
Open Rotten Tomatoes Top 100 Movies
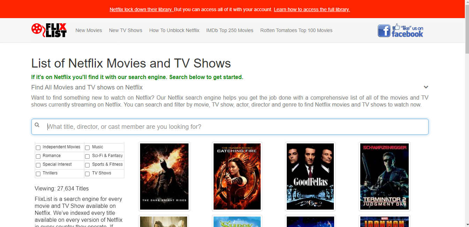pos(297,30)
